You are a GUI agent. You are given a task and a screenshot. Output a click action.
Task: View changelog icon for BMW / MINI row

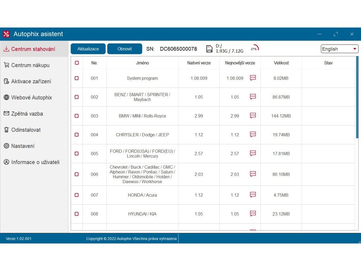tap(253, 116)
